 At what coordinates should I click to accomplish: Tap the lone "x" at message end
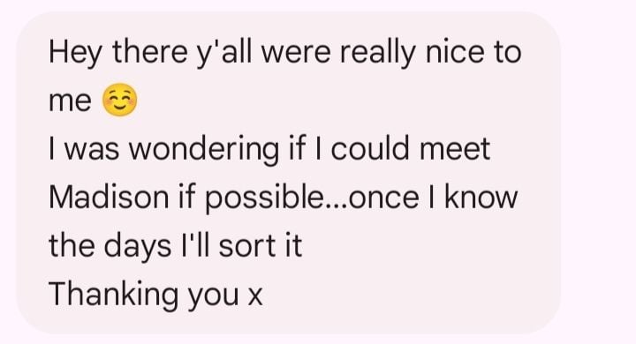(255, 298)
